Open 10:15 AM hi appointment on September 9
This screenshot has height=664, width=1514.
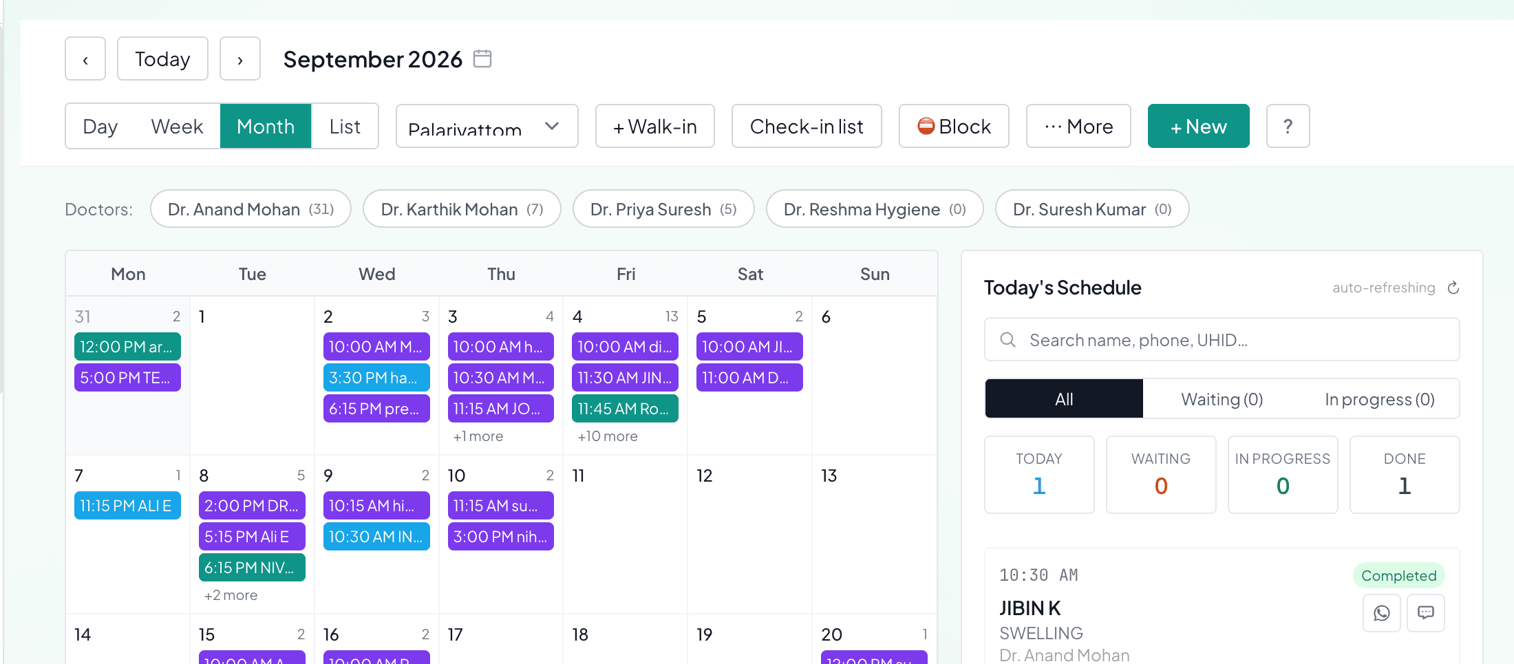(376, 506)
